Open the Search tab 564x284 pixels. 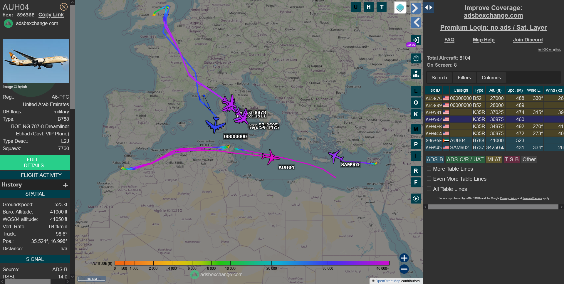(439, 78)
